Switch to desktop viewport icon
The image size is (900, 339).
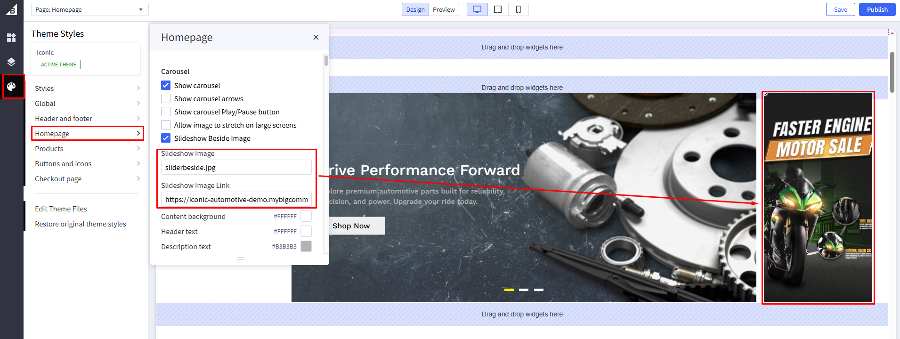pos(477,9)
